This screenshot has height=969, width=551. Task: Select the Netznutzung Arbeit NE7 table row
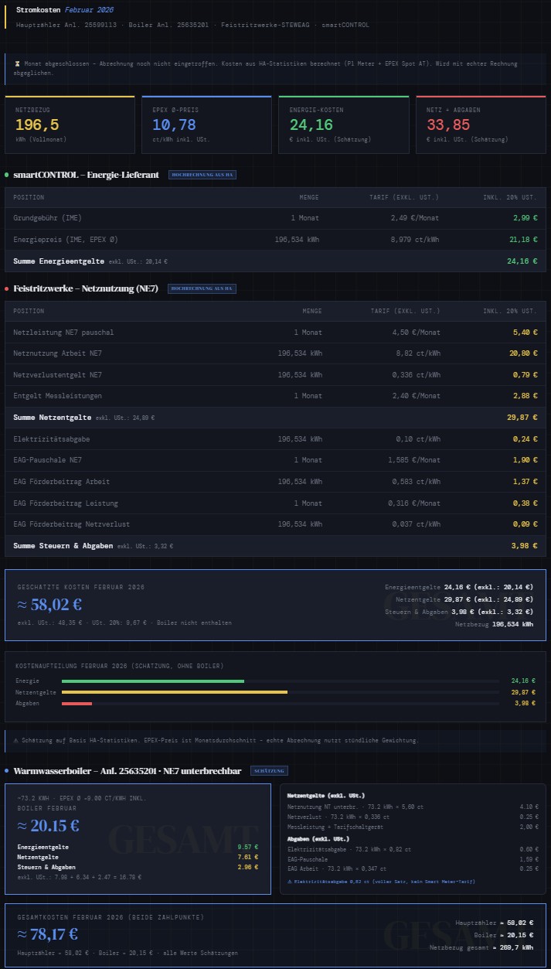pyautogui.click(x=275, y=353)
